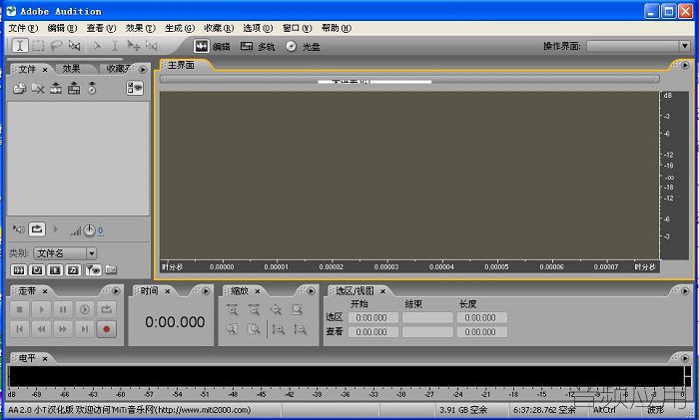Viewport: 699px width, 420px height.
Task: Open the 走带 transport panel flyout menu
Action: tap(116, 291)
